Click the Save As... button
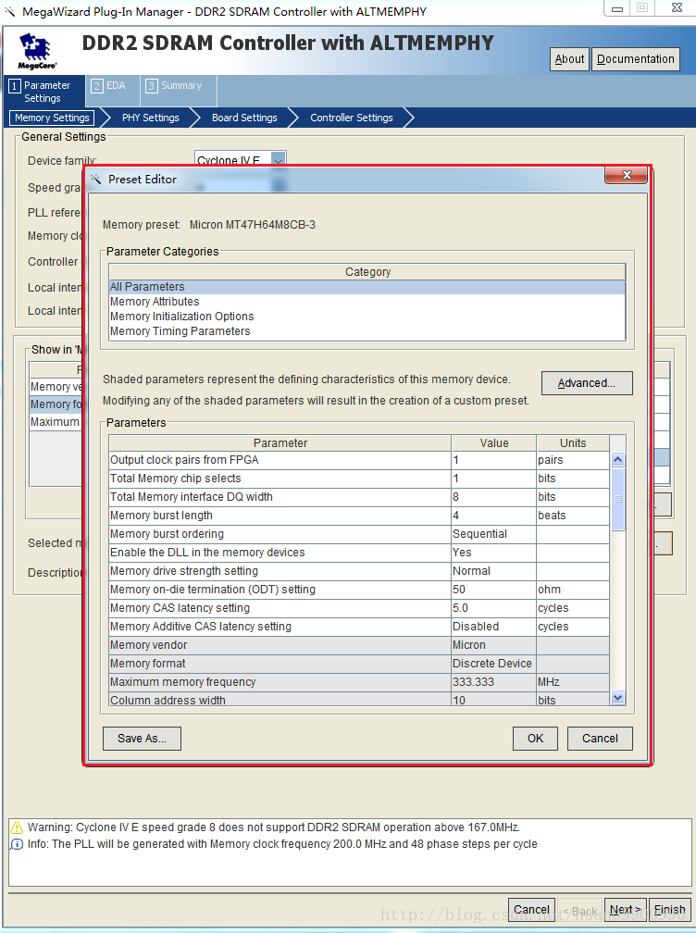 tap(142, 739)
